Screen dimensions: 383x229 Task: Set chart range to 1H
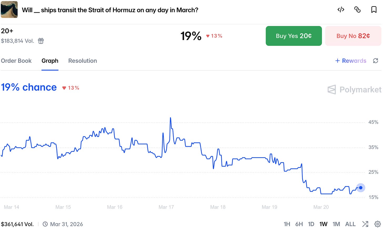pos(287,224)
